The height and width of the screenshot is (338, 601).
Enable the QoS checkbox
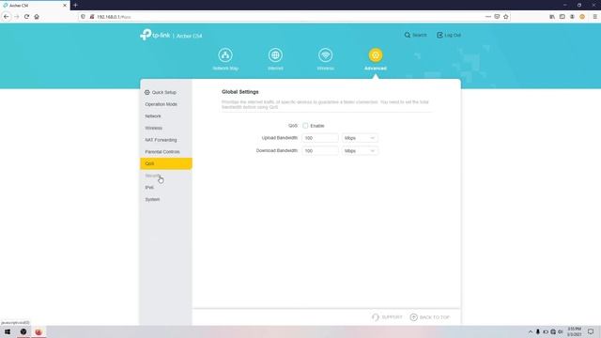coord(305,126)
